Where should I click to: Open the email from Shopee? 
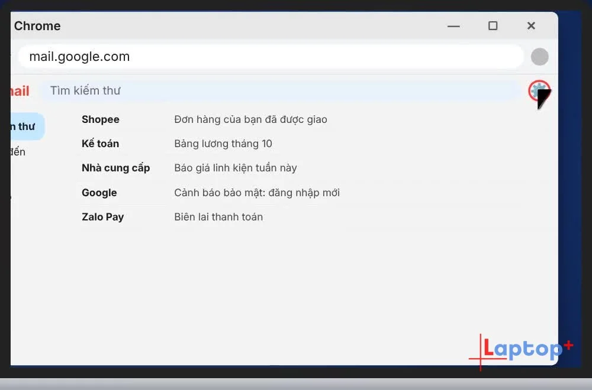101,119
